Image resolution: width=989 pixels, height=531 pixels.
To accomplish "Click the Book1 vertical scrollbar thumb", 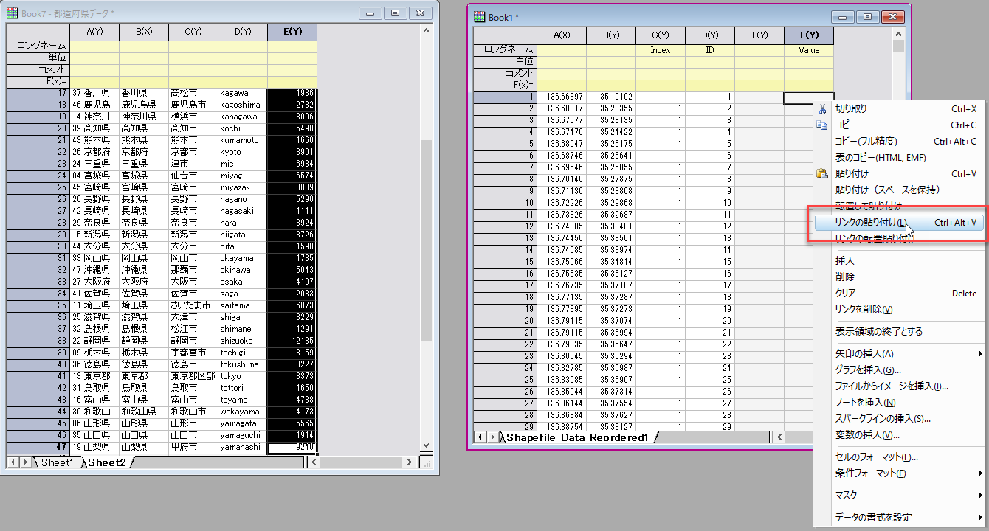I will (x=898, y=46).
